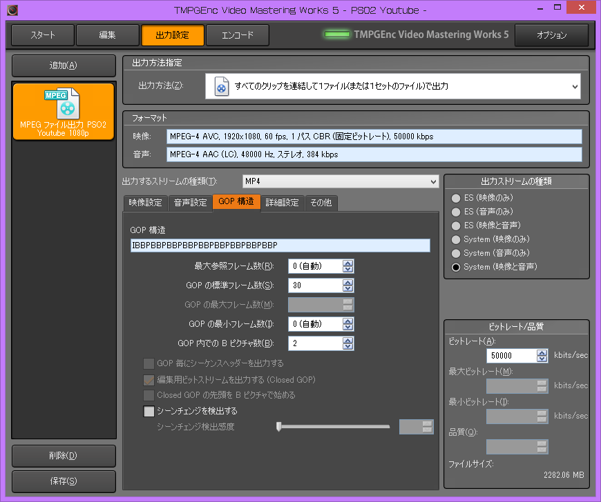Screen dimensions: 601x502
Task: Click the 音声 format summary field
Action: coord(374,154)
